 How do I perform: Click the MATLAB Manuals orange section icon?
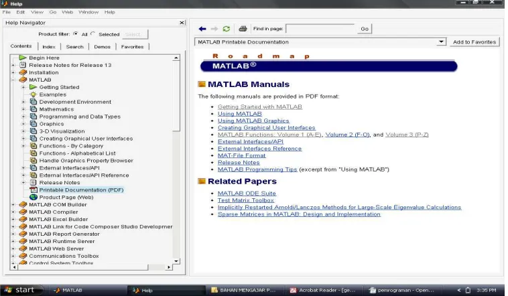click(x=202, y=84)
